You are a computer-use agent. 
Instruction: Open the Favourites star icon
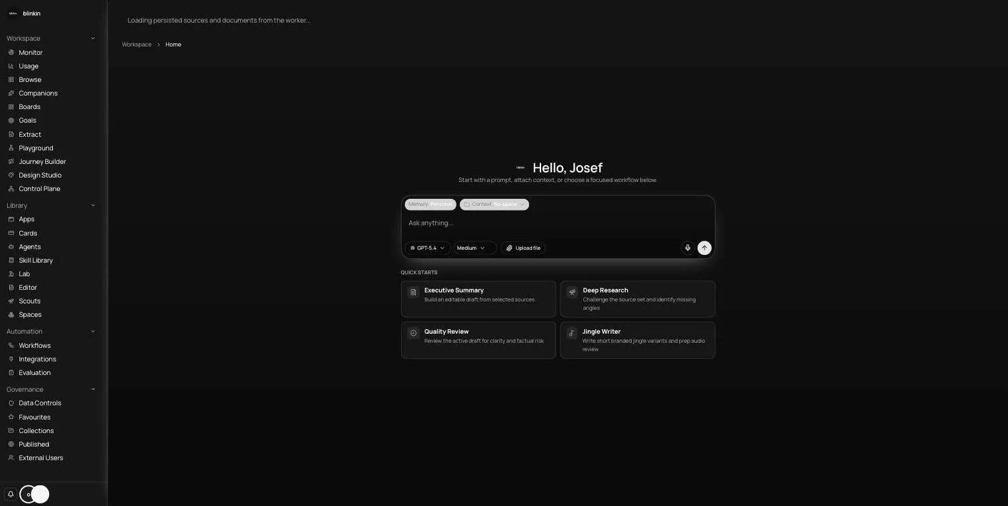pyautogui.click(x=11, y=417)
